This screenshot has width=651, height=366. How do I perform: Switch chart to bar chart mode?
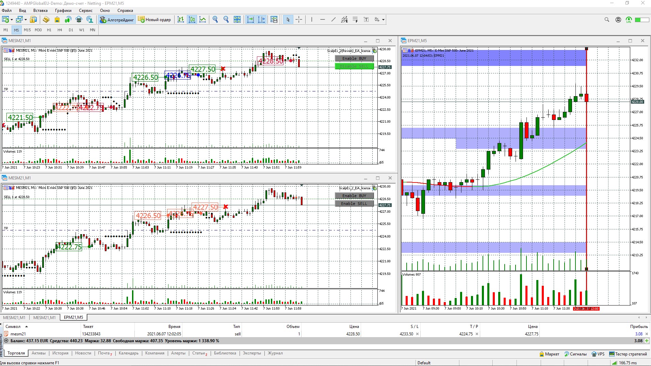[181, 20]
